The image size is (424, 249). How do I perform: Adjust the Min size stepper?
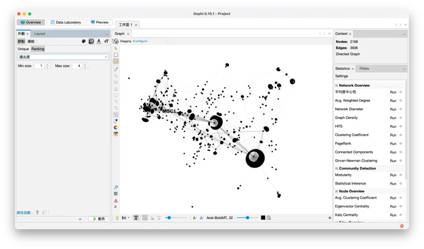[48, 66]
